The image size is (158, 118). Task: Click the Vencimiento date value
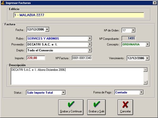click(136, 58)
